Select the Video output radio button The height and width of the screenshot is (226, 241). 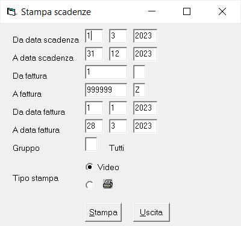pos(89,167)
